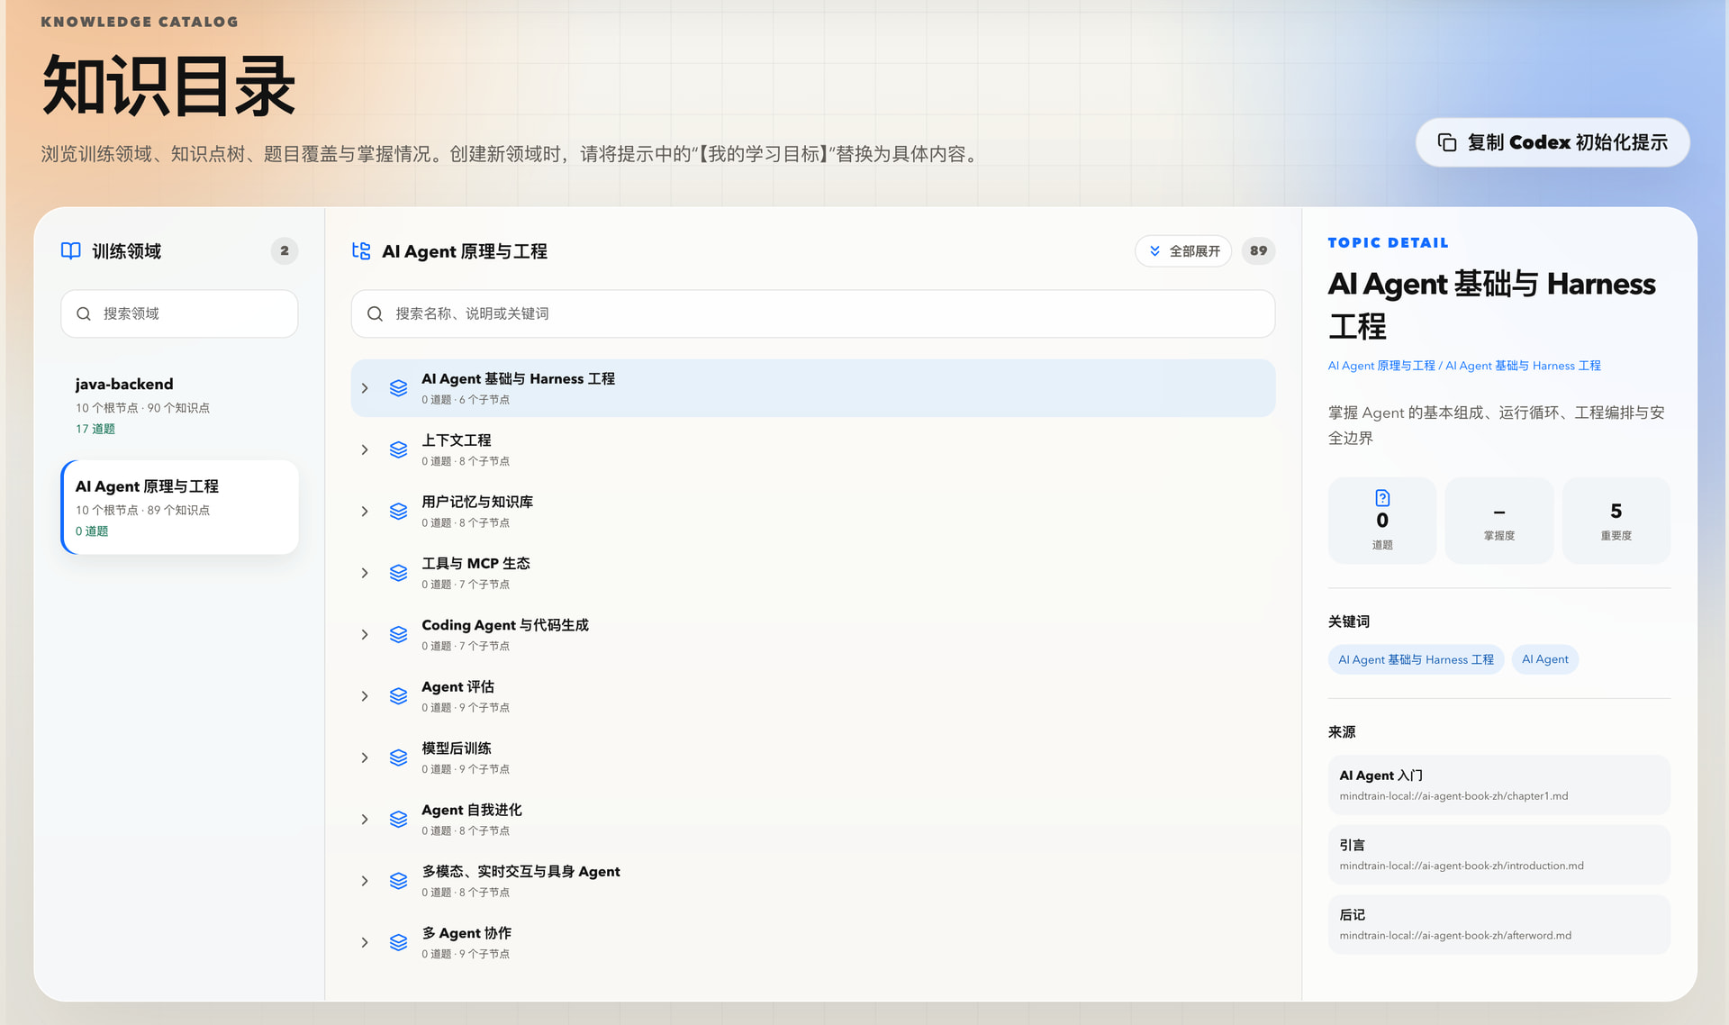Select the 工具与 MCP 生态 row title

pos(475,564)
